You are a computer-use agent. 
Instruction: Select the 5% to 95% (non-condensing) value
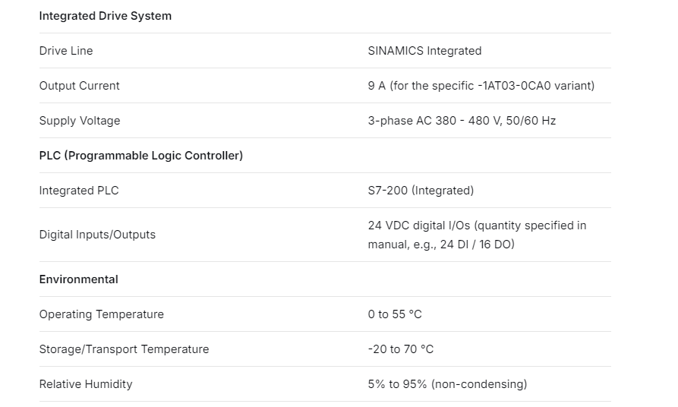(x=447, y=384)
